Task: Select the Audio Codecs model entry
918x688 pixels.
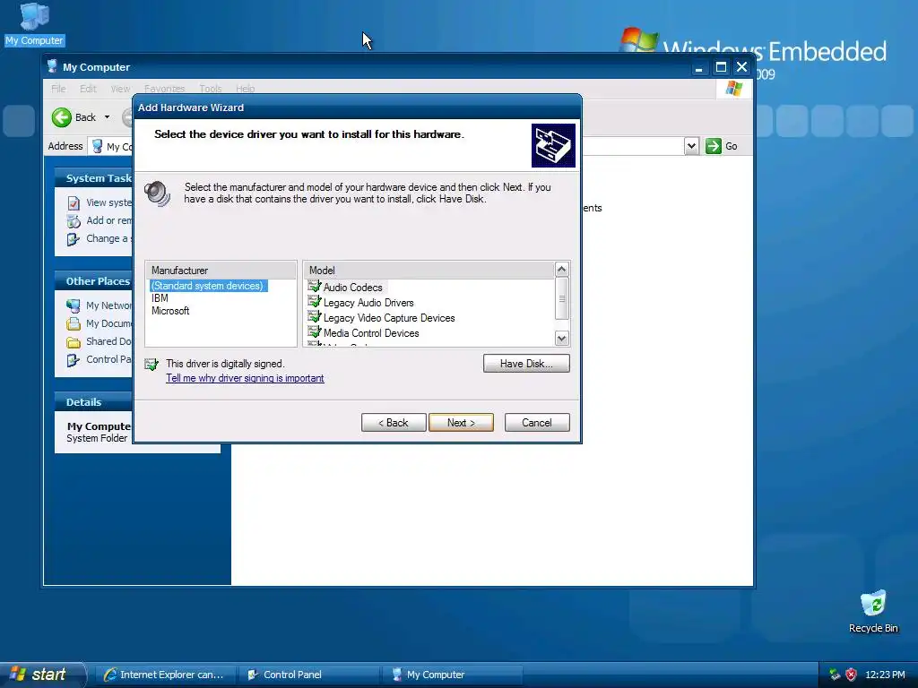Action: point(352,288)
